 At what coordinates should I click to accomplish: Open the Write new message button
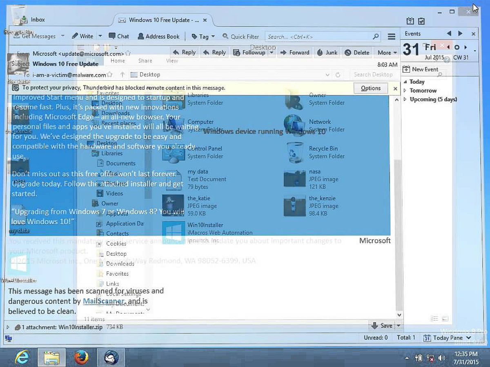(82, 36)
